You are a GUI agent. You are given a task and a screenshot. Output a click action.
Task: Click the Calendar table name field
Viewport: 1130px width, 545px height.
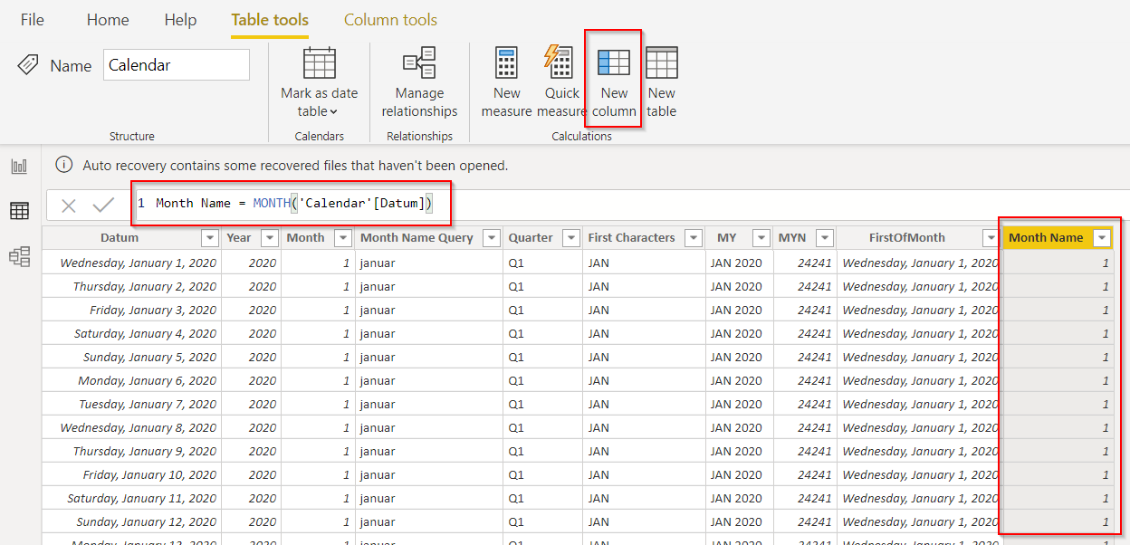[176, 65]
